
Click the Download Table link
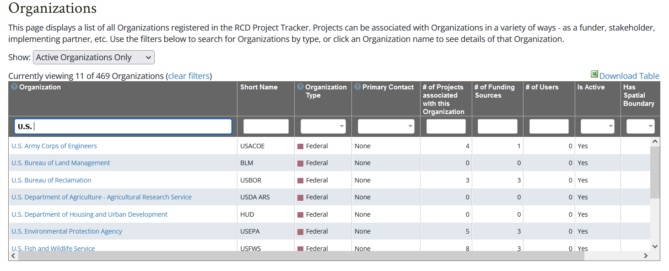coord(629,76)
